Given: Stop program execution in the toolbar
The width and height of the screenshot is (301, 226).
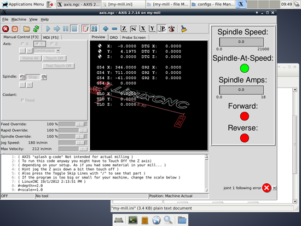Looking at the screenshot, I should pyautogui.click(x=74, y=29).
